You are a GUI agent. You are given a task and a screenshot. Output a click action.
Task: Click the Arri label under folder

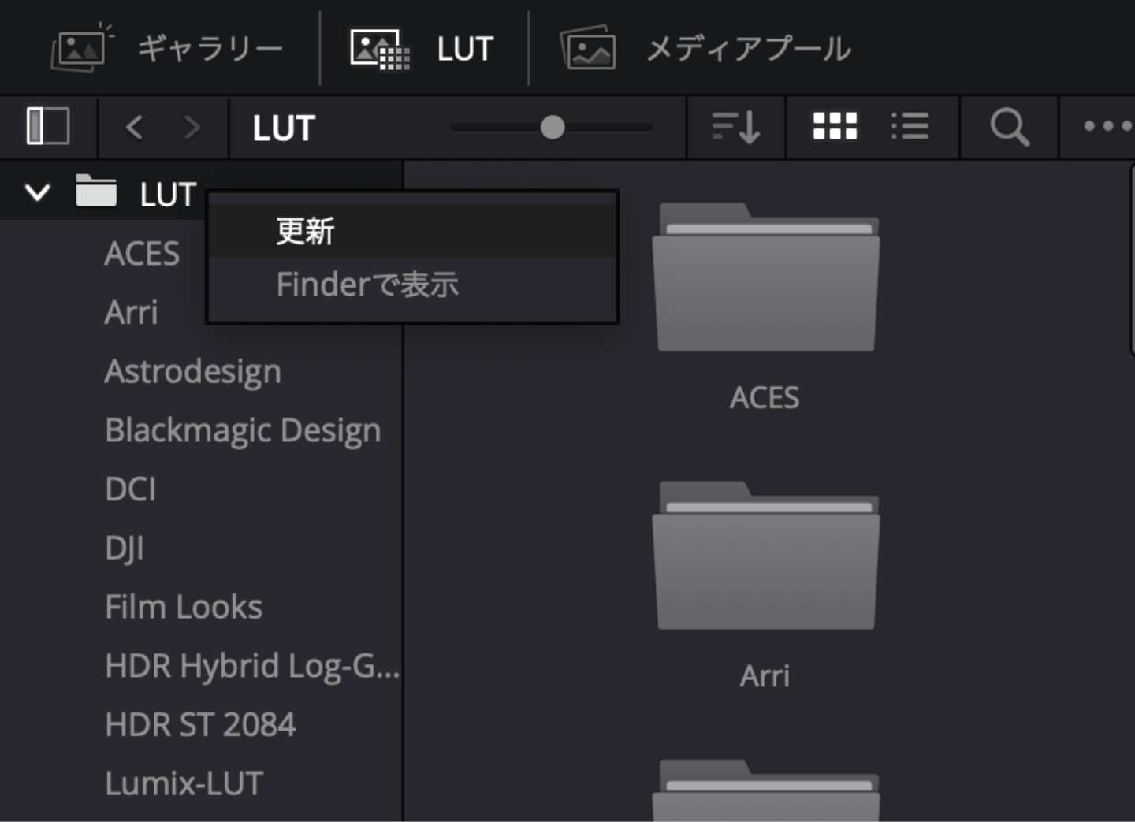765,676
